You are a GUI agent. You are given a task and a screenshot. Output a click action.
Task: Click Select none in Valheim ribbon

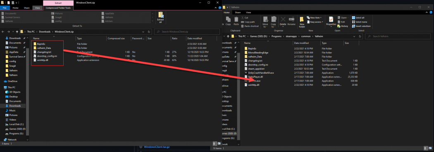pos(359,22)
